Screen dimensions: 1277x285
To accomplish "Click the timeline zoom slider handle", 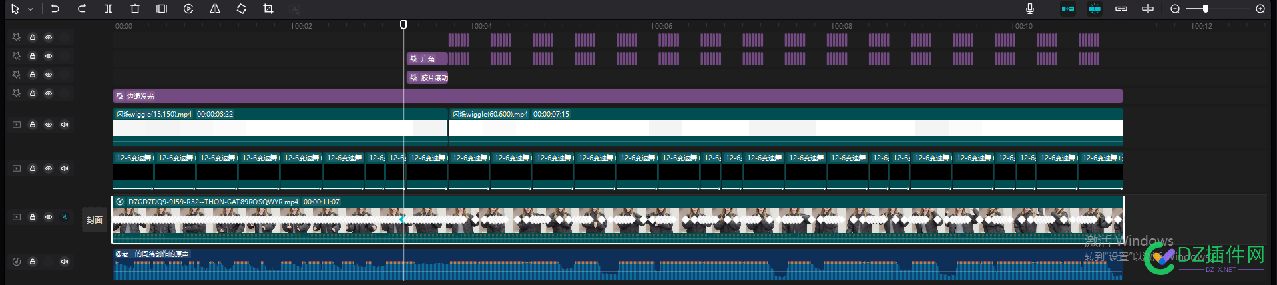I will pyautogui.click(x=1206, y=9).
